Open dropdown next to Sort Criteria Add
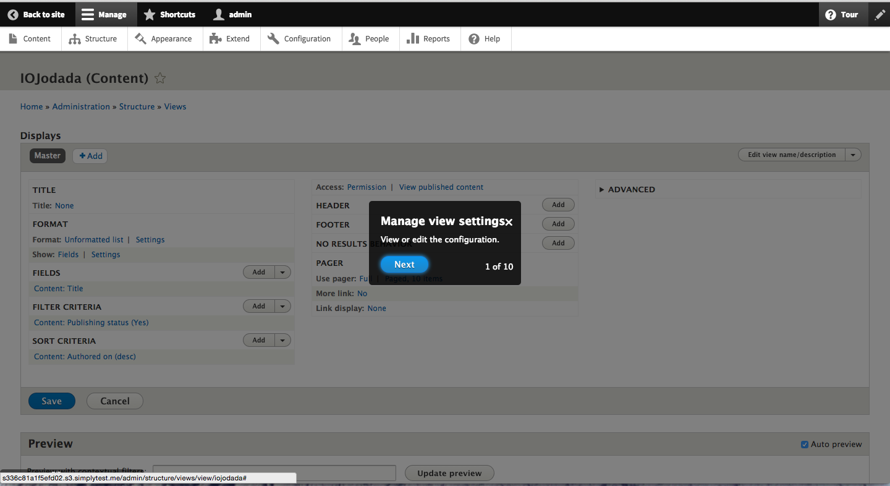The image size is (890, 486). click(282, 340)
